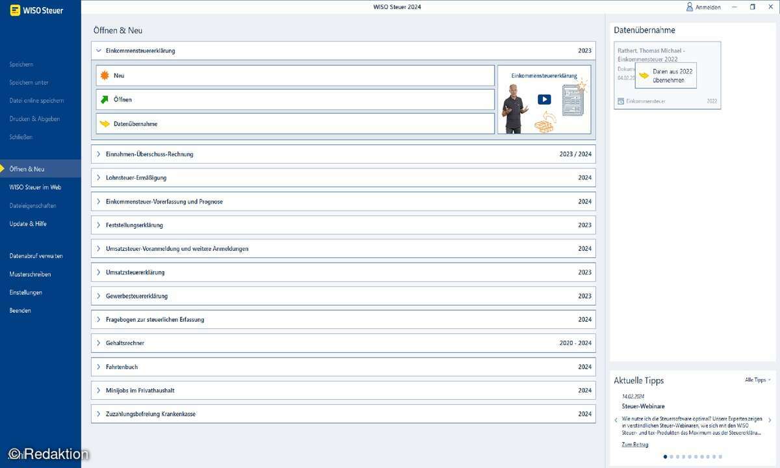Click the yellow arrow in Daten aus 2022 übernehmen
This screenshot has width=780, height=468.
[644, 75]
